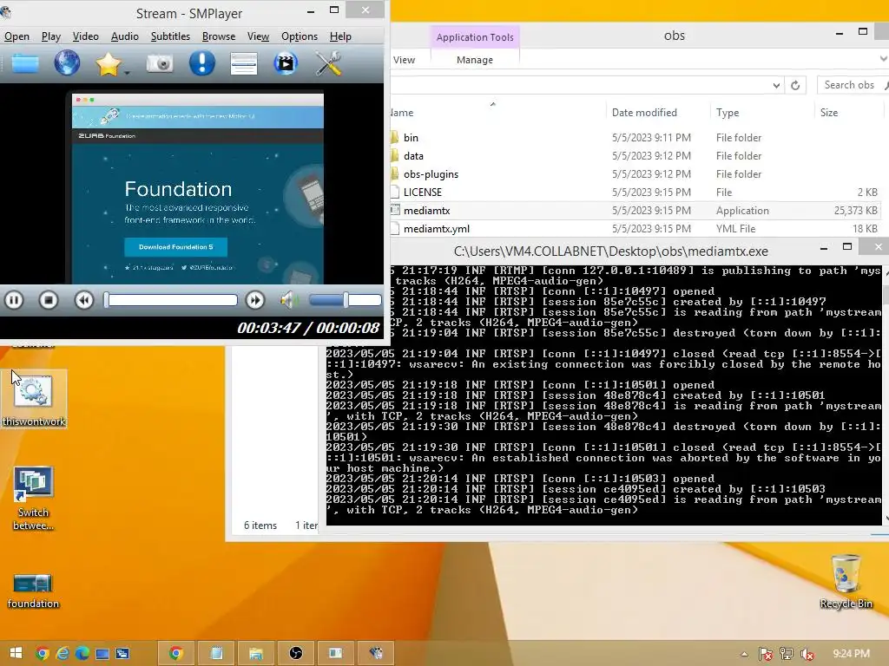Mute audio with the speaker icon in SMPlayer
This screenshot has height=666, width=889.
pyautogui.click(x=290, y=299)
